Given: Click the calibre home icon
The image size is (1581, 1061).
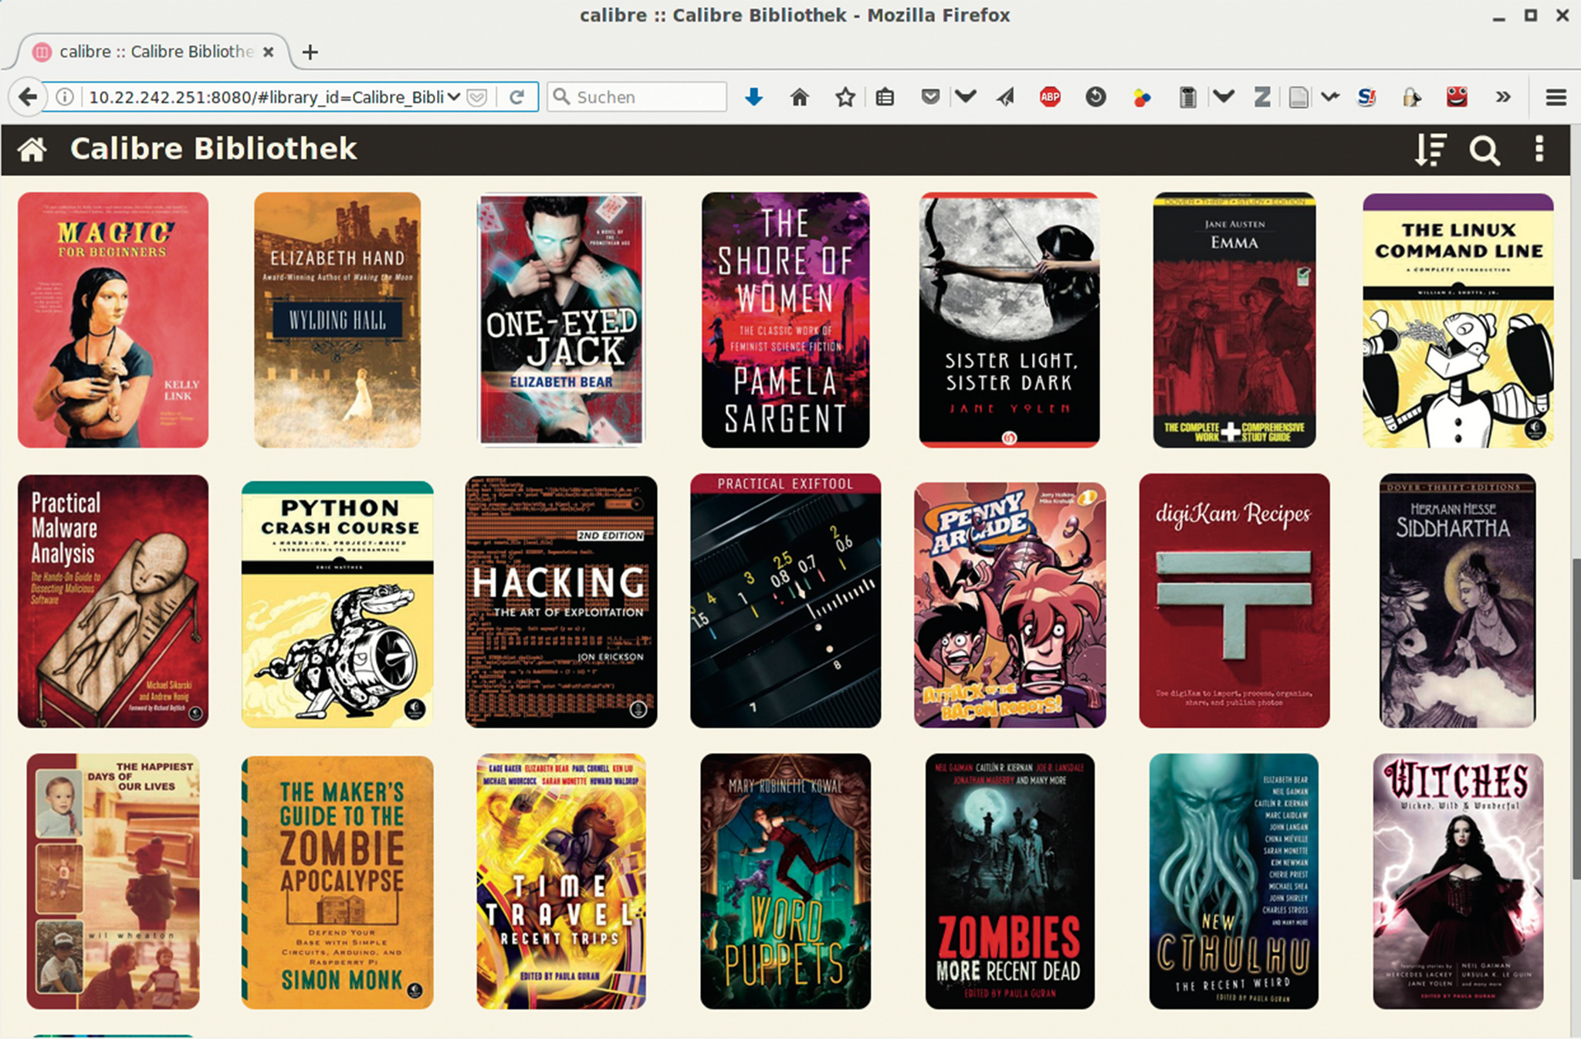Looking at the screenshot, I should pyautogui.click(x=32, y=149).
